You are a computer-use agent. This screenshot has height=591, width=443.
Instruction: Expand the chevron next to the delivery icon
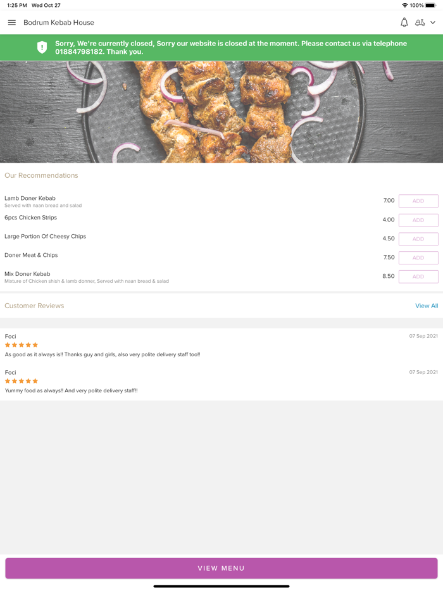pos(433,22)
